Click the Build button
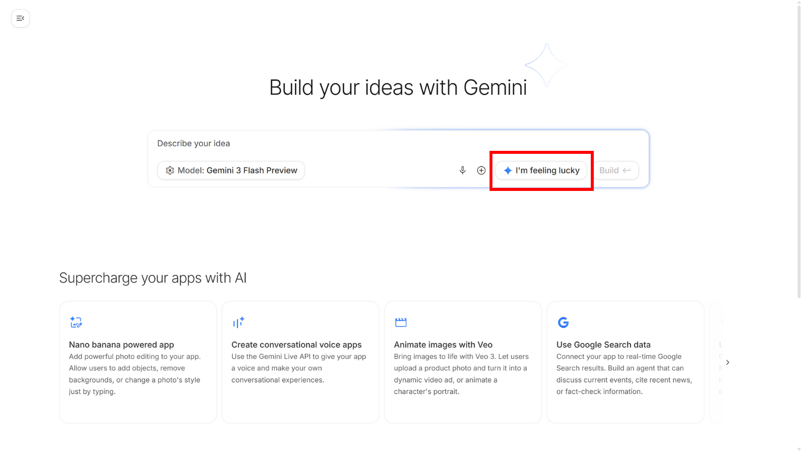 [616, 170]
